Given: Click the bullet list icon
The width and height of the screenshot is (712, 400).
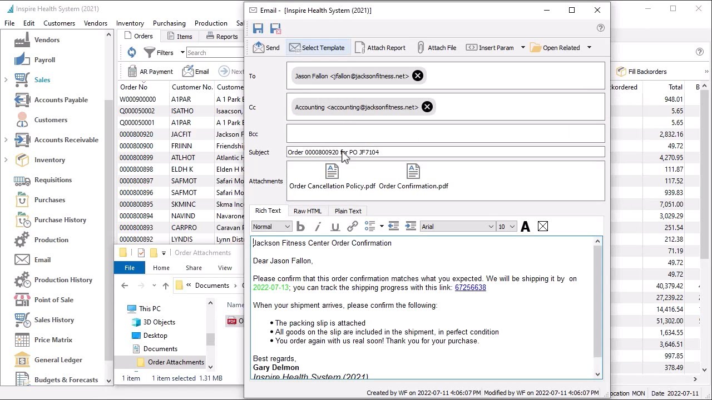Looking at the screenshot, I should [369, 227].
